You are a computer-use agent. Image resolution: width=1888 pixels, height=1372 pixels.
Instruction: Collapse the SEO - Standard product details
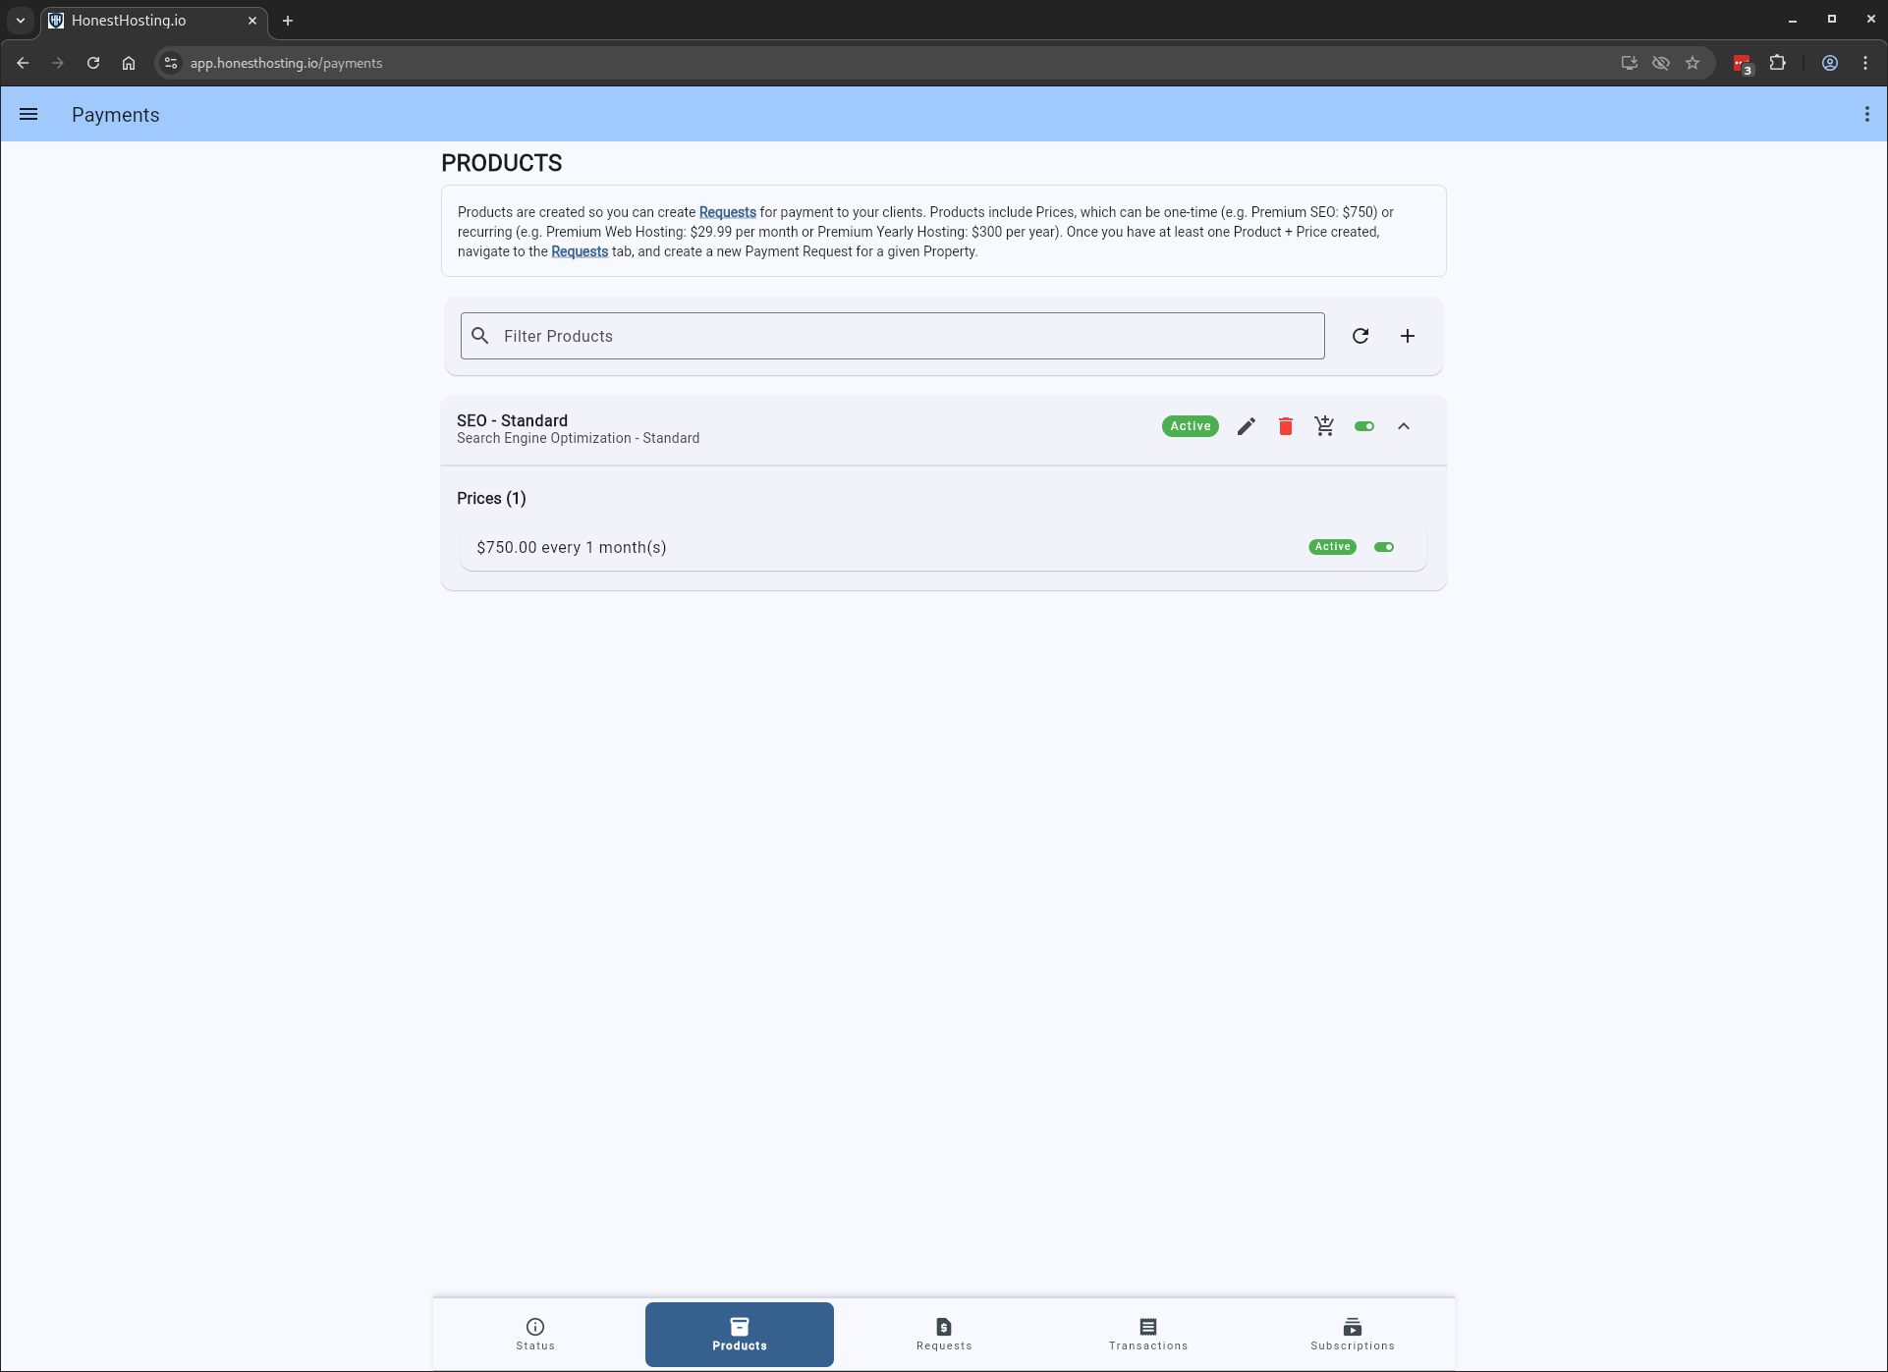point(1403,426)
